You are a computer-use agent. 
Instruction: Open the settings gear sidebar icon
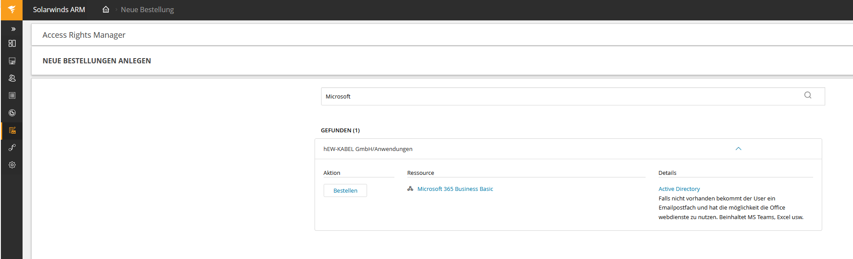click(12, 165)
